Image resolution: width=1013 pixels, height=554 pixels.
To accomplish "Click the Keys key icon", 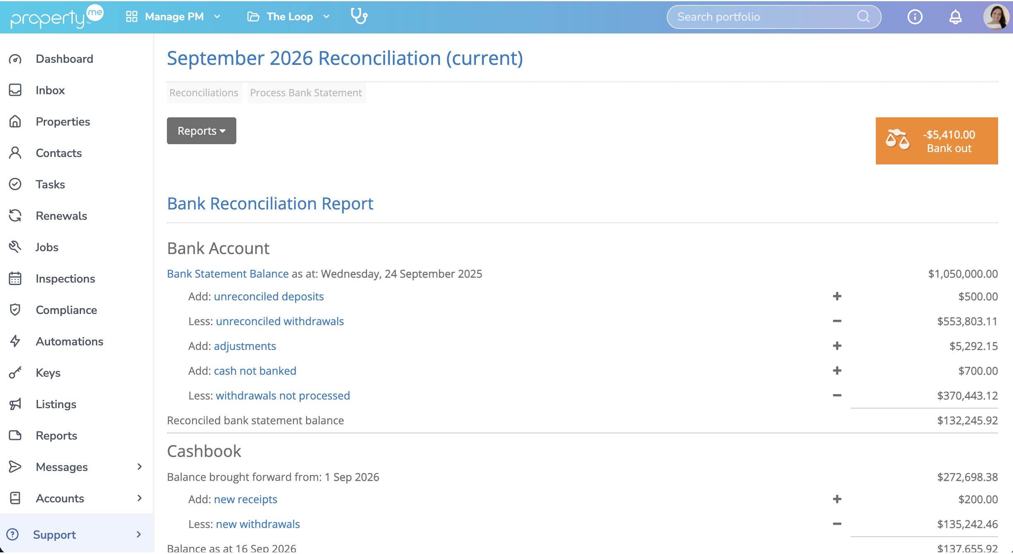I will click(x=15, y=373).
